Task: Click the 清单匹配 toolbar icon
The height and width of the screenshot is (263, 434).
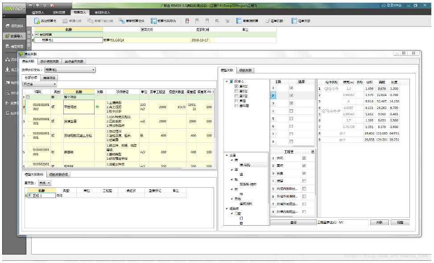Action: (x=267, y=21)
